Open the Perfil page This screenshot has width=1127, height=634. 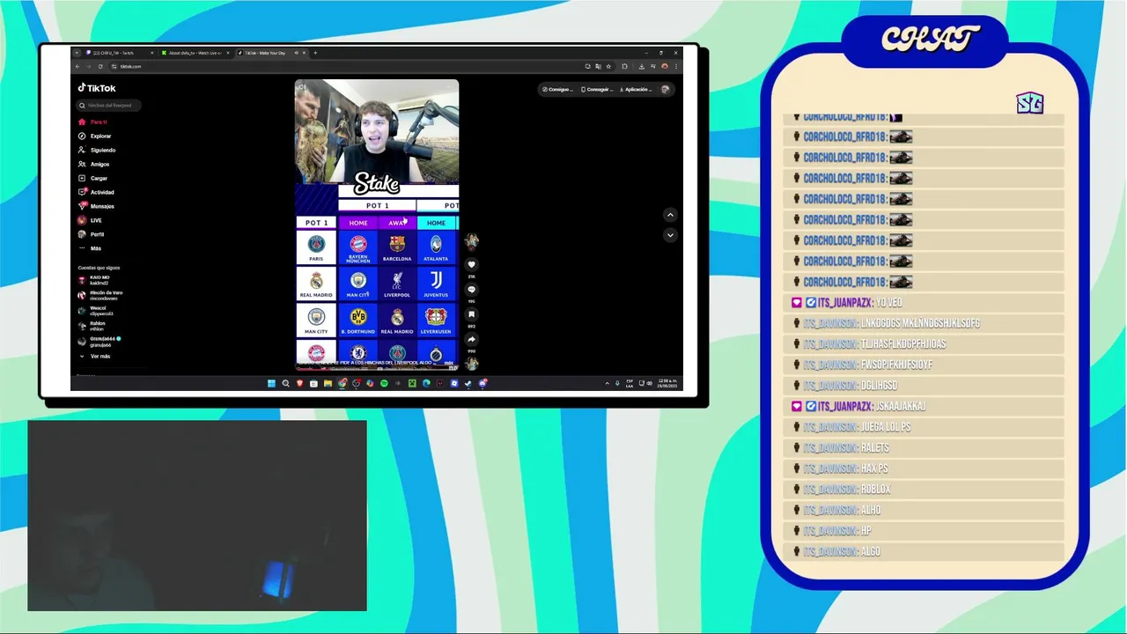click(92, 234)
